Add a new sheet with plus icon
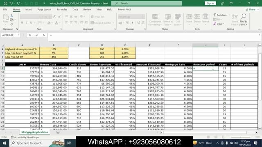The height and width of the screenshot is (147, 262). [58, 132]
